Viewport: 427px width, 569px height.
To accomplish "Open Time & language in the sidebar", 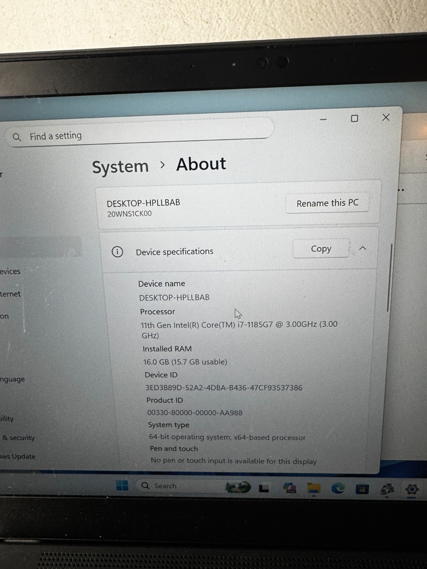I will point(12,379).
